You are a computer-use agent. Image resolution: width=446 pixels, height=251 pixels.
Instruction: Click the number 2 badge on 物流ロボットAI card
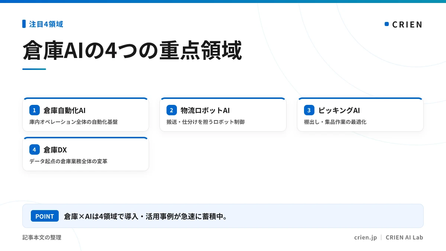click(x=172, y=110)
